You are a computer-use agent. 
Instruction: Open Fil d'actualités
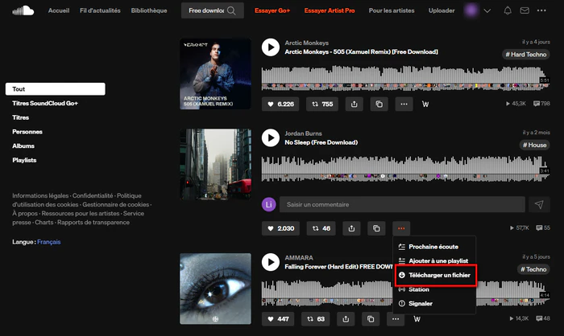tap(100, 10)
